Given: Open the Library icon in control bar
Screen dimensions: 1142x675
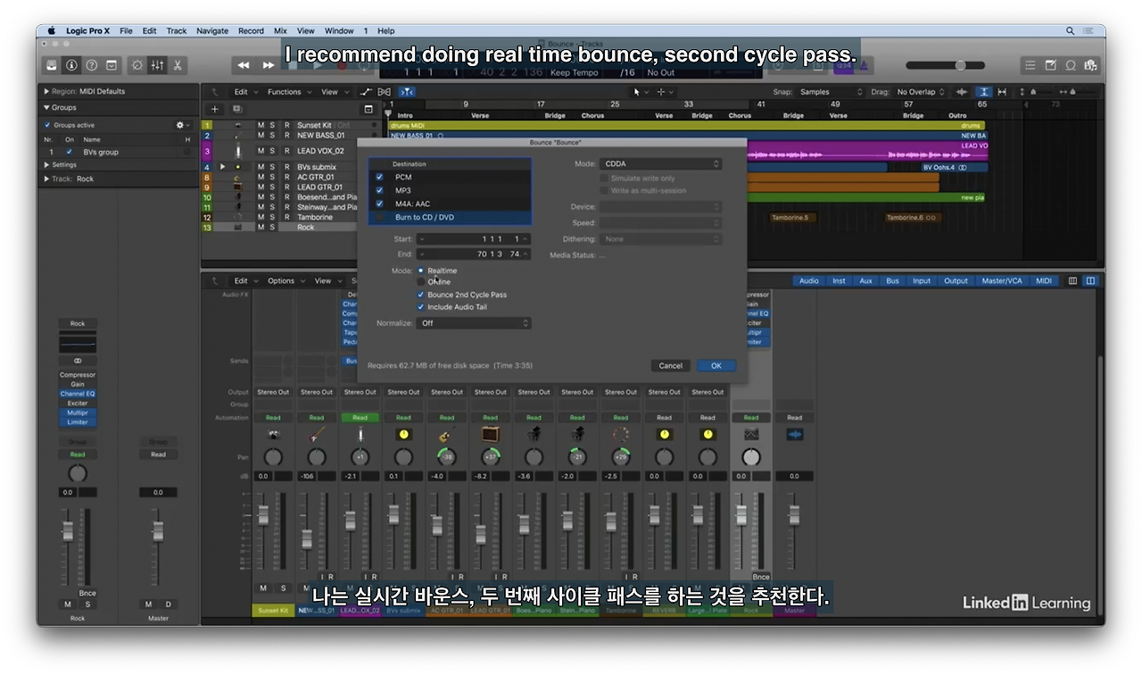Looking at the screenshot, I should tap(52, 65).
